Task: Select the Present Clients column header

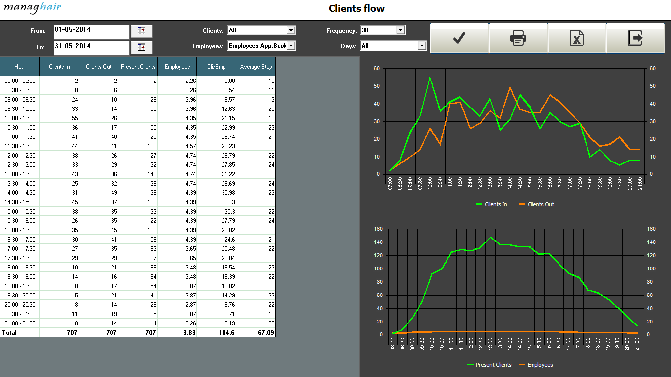Action: (x=138, y=67)
